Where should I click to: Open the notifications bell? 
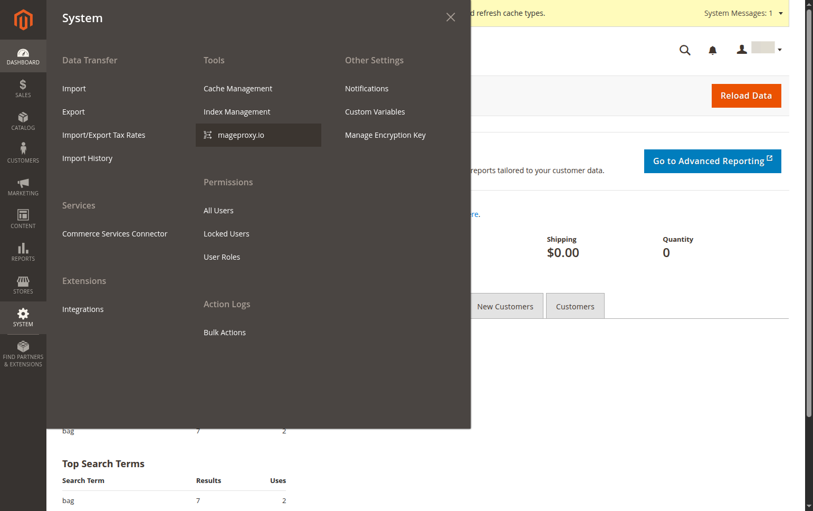(x=713, y=50)
